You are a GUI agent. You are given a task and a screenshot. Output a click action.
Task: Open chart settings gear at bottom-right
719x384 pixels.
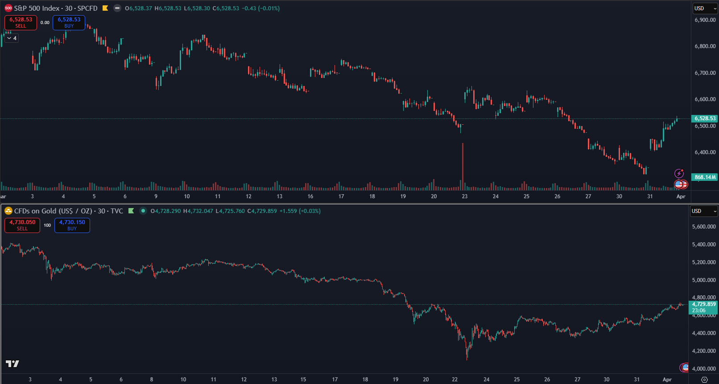[x=704, y=380]
